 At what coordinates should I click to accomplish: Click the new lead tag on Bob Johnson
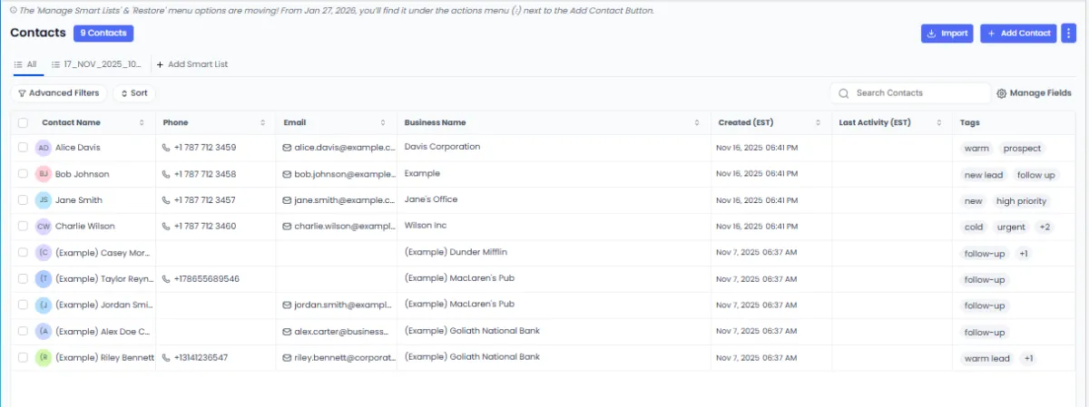(x=984, y=175)
